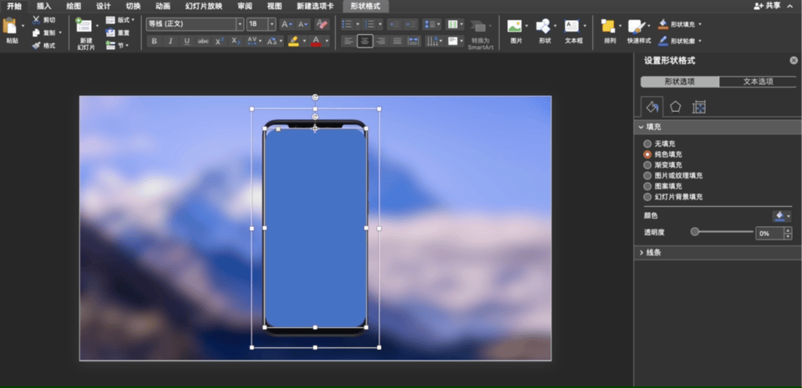
Task: Open the font name dropdown 等线 (正文)
Action: click(194, 24)
